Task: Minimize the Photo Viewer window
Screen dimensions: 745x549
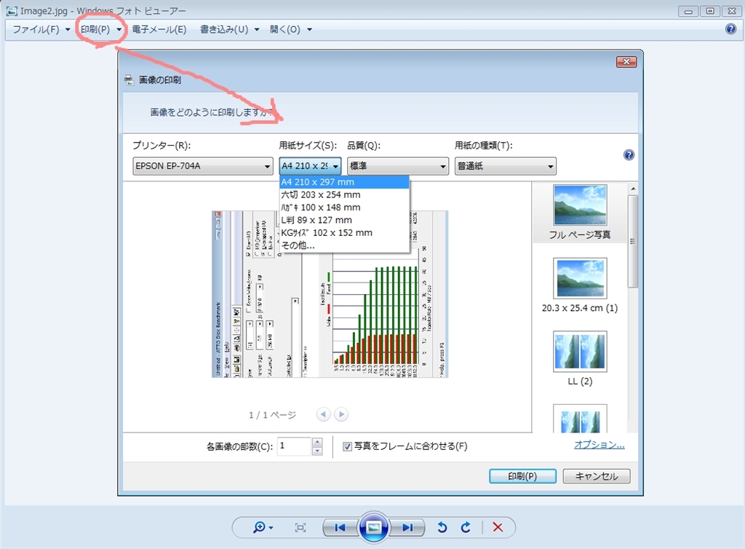Action: click(688, 11)
